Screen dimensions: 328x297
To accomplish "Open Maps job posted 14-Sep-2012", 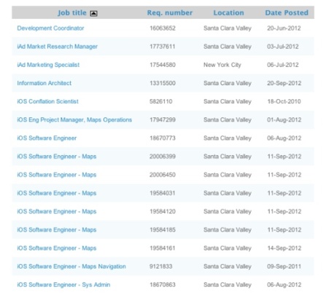I will 57,248.
